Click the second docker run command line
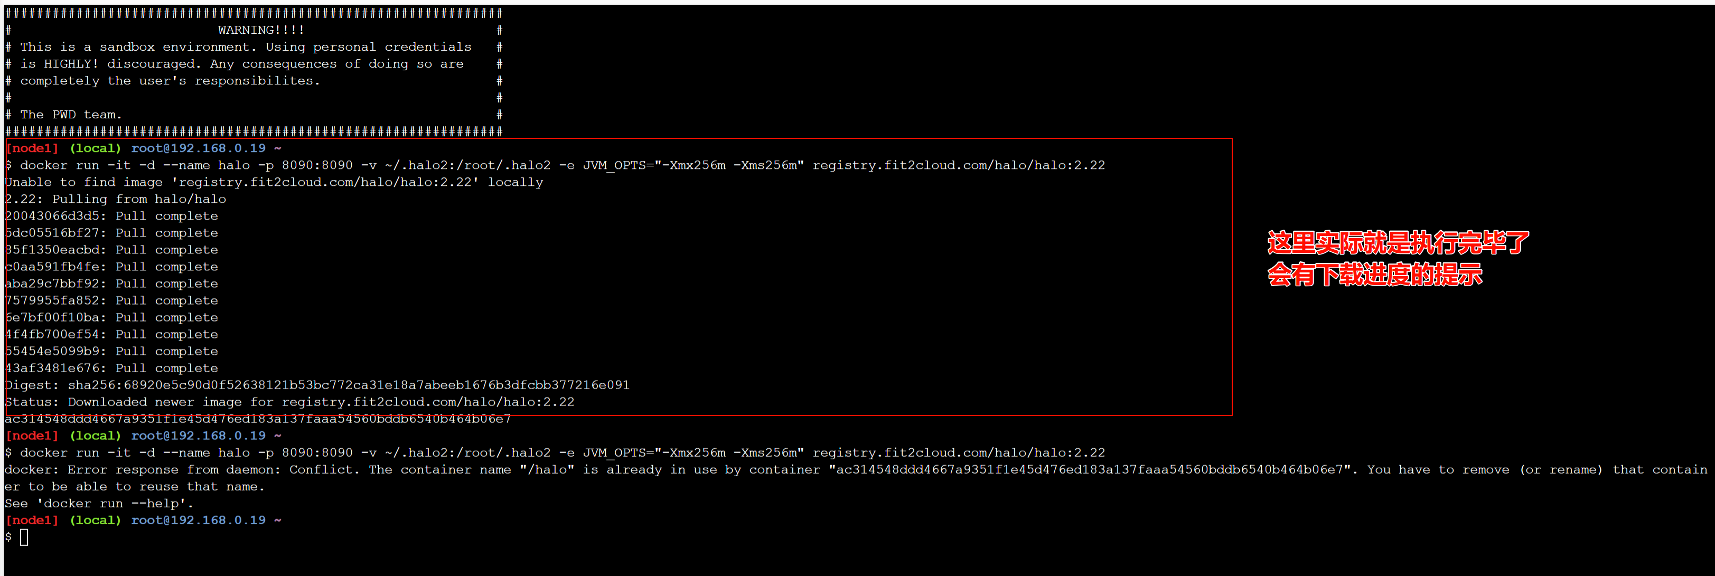This screenshot has height=576, width=1715. (555, 453)
